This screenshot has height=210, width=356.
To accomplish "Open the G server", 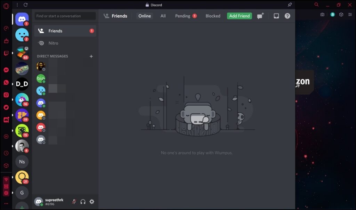I will tap(22, 193).
